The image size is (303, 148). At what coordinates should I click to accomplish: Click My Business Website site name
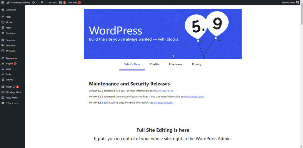pyautogui.click(x=20, y=3)
